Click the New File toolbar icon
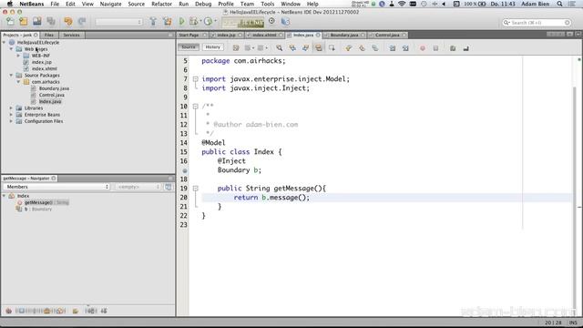The height and width of the screenshot is (328, 583). click(10, 22)
